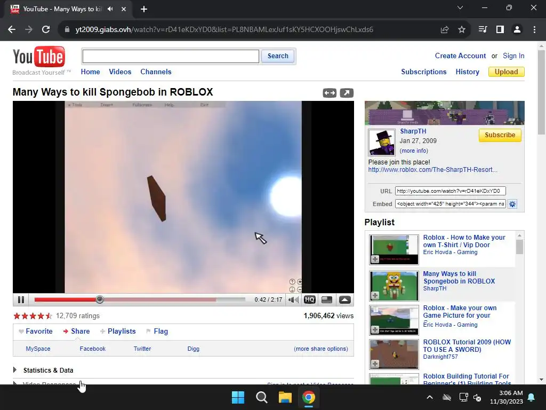Click the video progress scrubber handle
The image size is (546, 410).
(100, 299)
